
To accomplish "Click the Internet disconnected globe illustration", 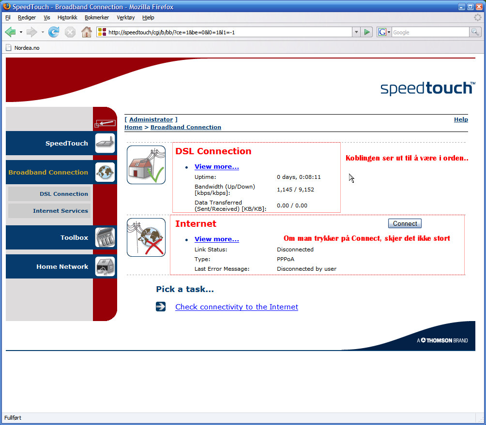I will 146,237.
